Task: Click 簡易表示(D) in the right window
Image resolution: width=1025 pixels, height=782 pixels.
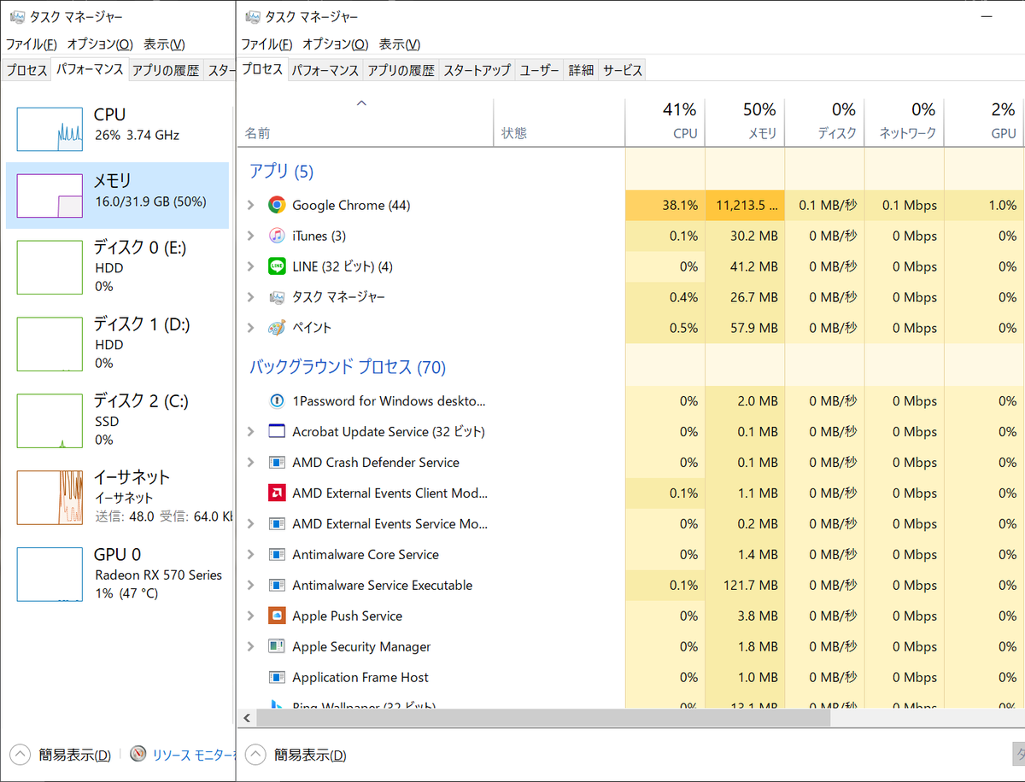Action: (310, 756)
